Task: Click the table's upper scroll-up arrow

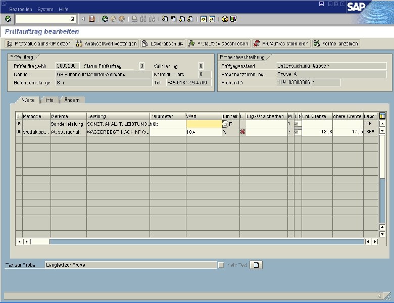Action: (x=382, y=123)
